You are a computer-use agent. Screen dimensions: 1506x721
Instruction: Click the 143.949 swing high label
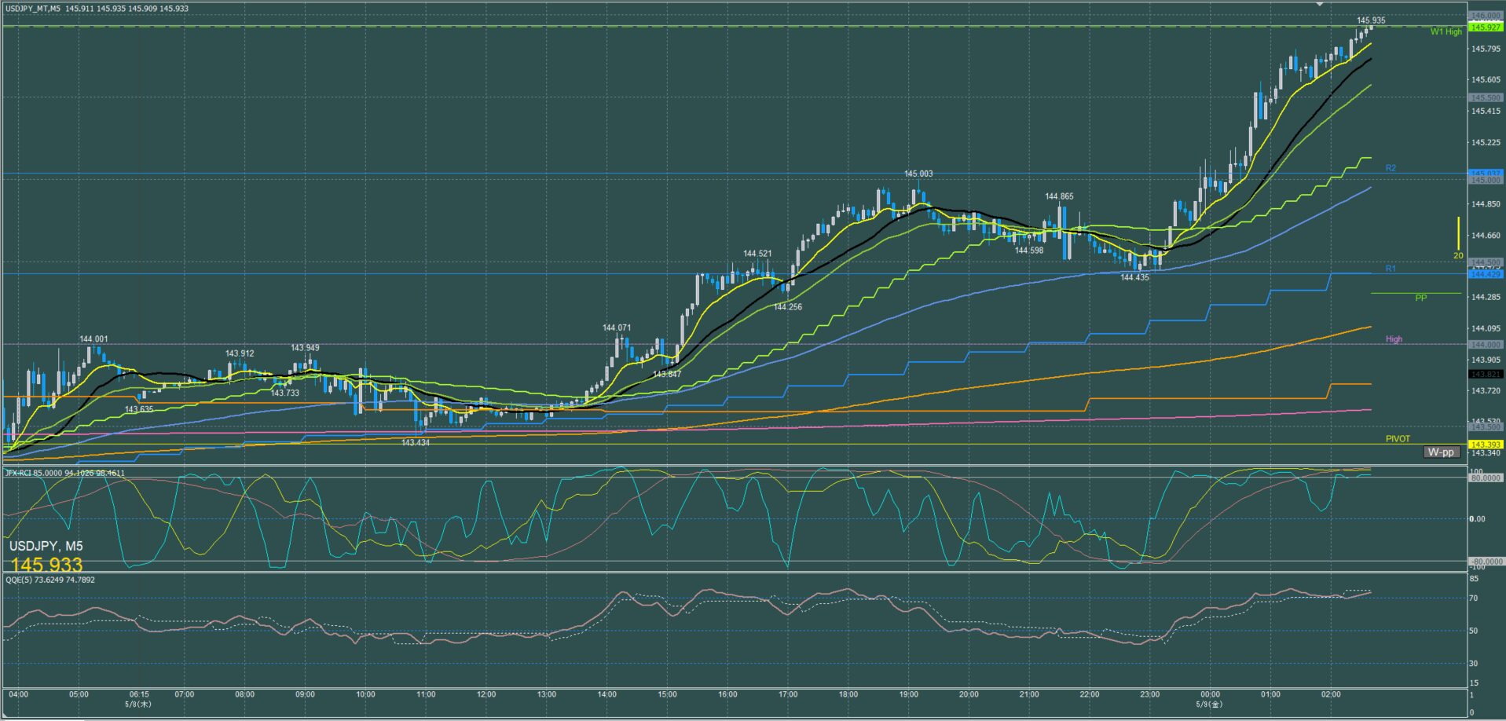pyautogui.click(x=305, y=348)
